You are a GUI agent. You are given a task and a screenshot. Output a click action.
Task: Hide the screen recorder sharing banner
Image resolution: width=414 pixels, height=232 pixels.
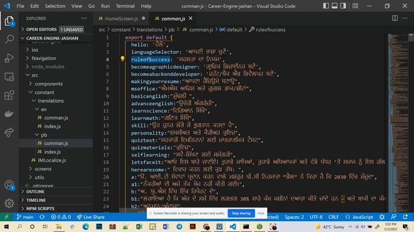tap(261, 213)
